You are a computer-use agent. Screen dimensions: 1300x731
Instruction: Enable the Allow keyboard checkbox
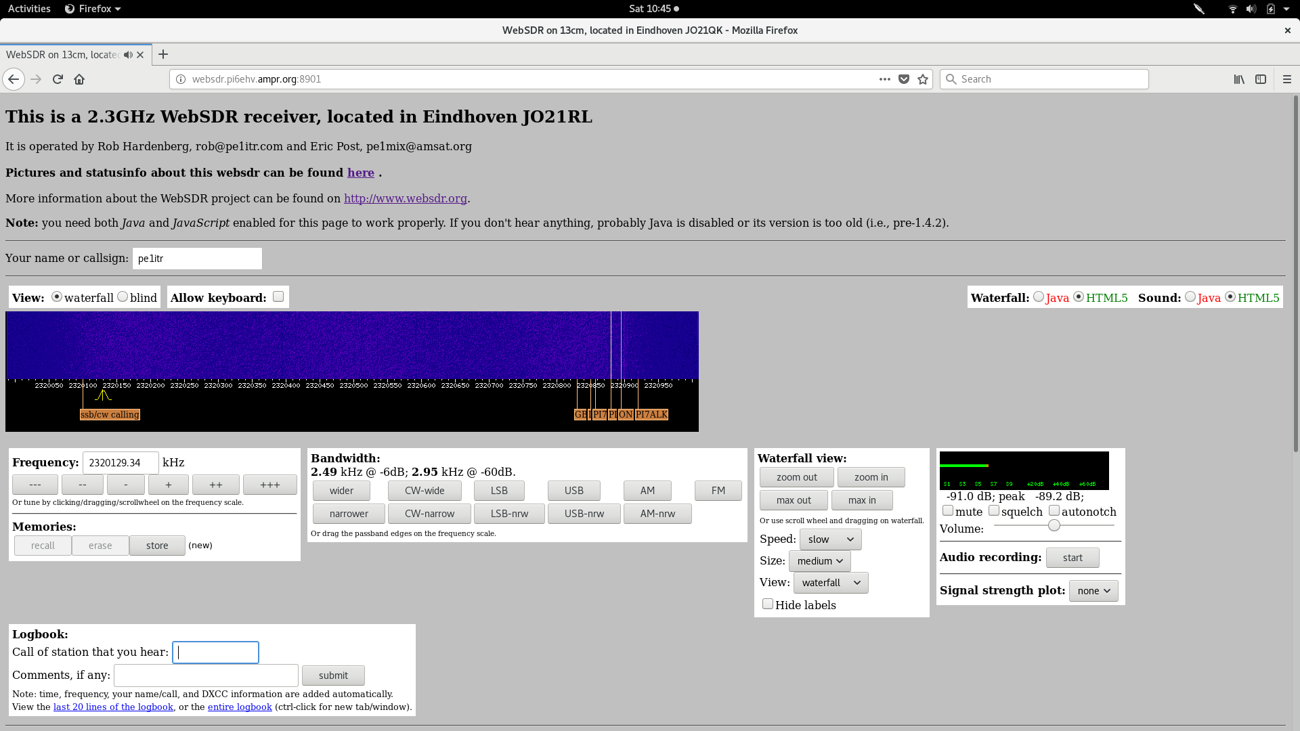click(278, 296)
